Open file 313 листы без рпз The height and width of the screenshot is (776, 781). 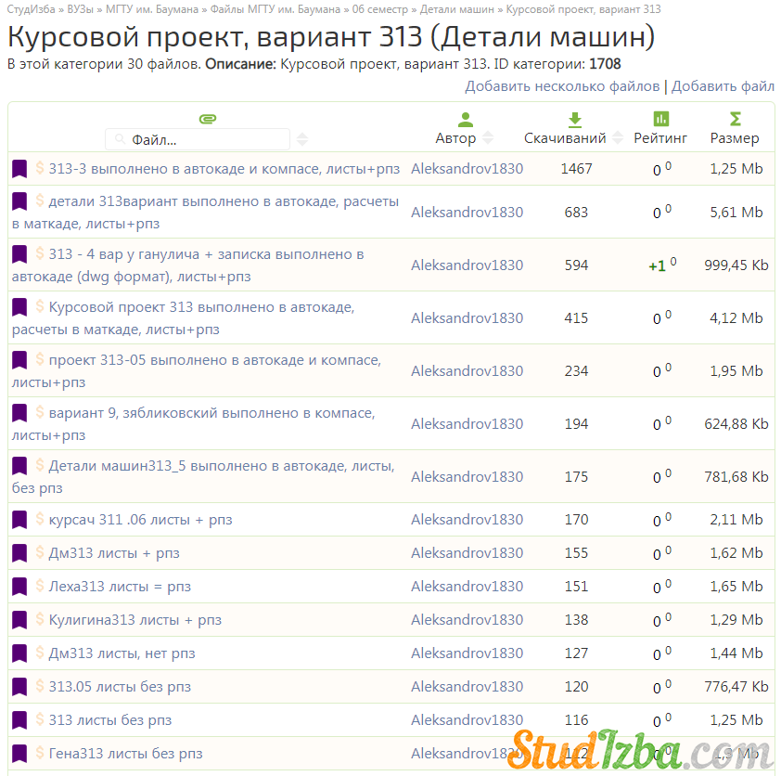110,719
